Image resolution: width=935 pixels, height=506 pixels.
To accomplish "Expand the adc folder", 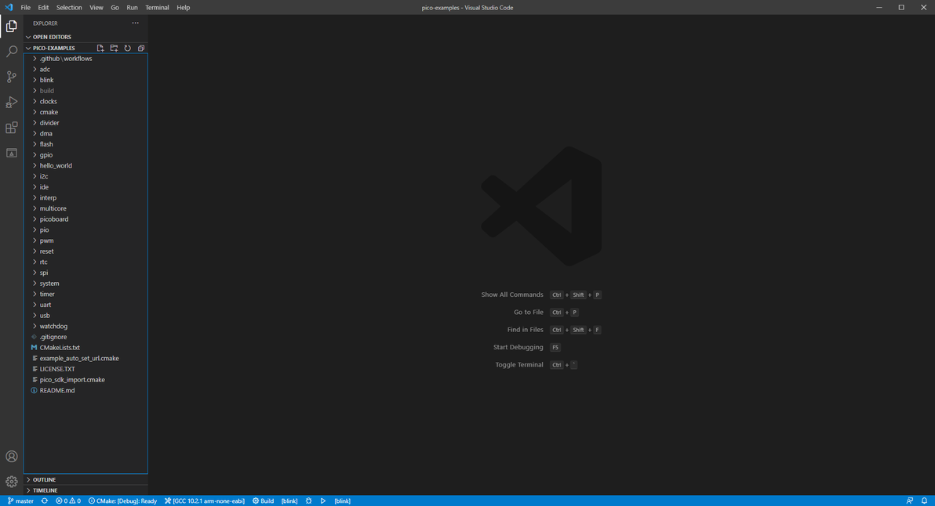I will tap(85, 70).
